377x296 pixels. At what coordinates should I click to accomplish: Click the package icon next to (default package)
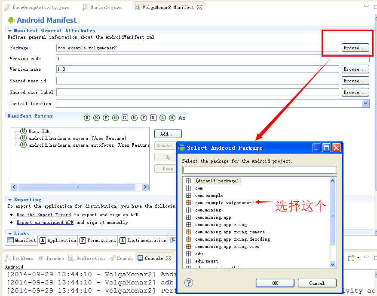pos(188,181)
